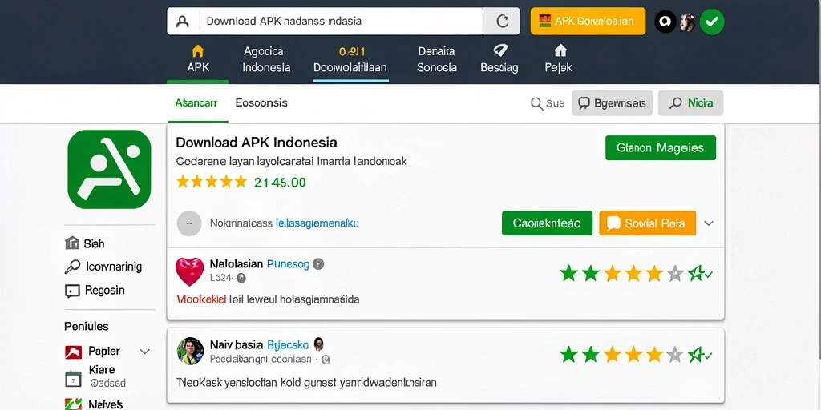821x410 pixels.
Task: Open the Neives sidebar item
Action: [x=94, y=404]
